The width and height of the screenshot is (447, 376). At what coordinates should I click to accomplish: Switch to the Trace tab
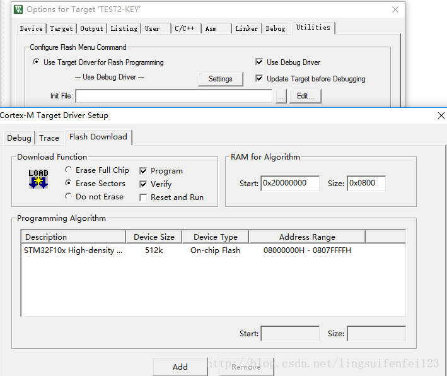tap(49, 138)
